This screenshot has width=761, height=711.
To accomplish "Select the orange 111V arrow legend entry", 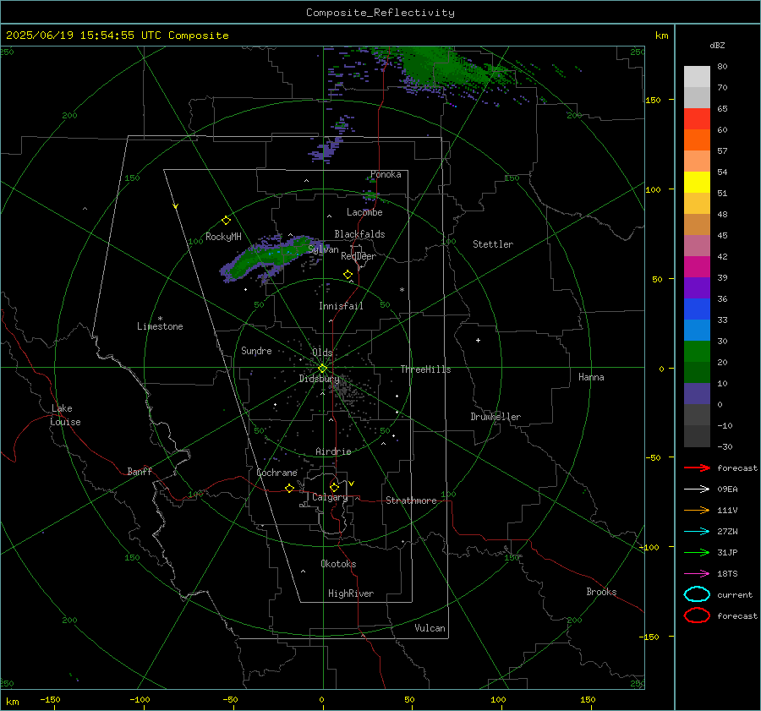I will click(x=697, y=510).
